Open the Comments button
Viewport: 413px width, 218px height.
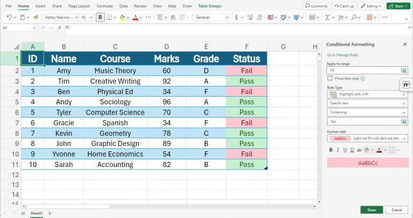pyautogui.click(x=316, y=6)
